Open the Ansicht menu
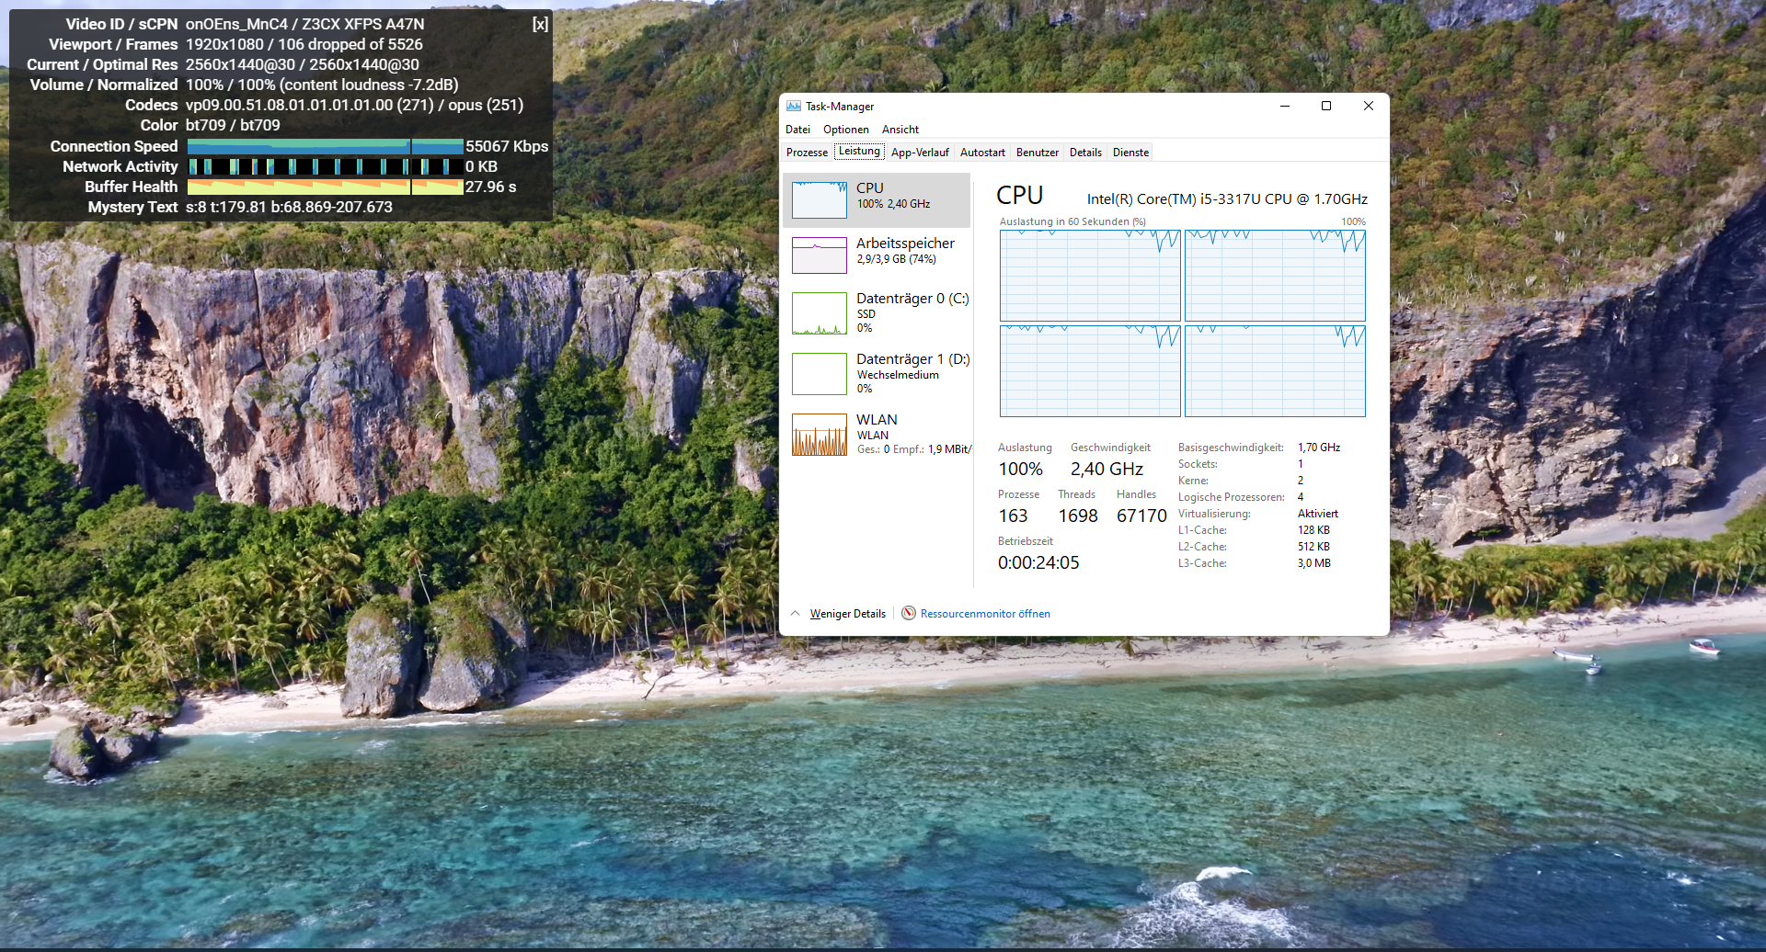1766x952 pixels. (900, 130)
